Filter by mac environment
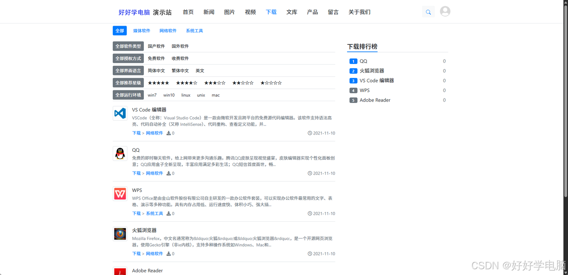568x275 pixels. coord(216,95)
